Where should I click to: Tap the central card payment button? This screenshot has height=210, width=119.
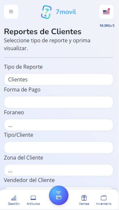59,195
